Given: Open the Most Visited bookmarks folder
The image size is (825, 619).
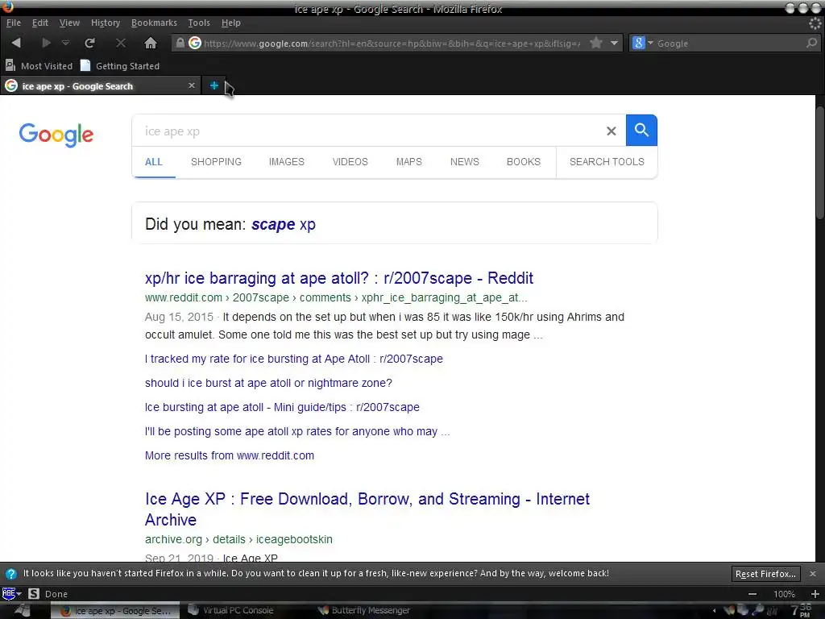Looking at the screenshot, I should click(x=39, y=66).
